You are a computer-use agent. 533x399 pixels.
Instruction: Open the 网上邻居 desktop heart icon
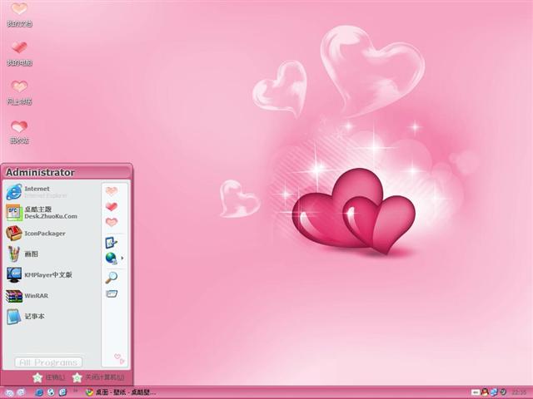point(19,92)
